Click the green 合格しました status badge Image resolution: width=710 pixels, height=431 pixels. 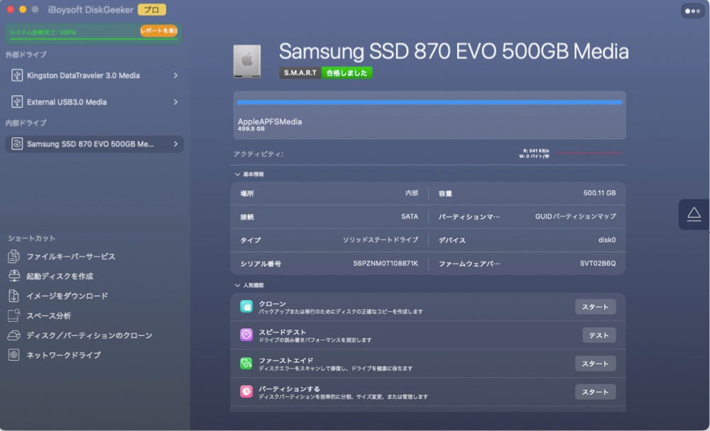pyautogui.click(x=347, y=73)
